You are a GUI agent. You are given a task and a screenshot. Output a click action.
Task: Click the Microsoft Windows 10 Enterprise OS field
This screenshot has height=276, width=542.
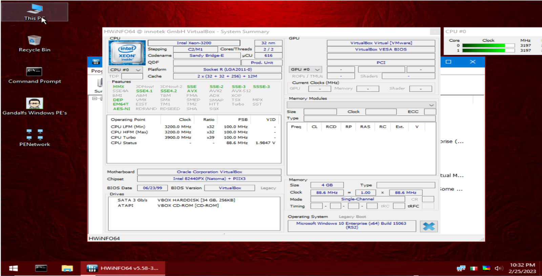pyautogui.click(x=352, y=226)
